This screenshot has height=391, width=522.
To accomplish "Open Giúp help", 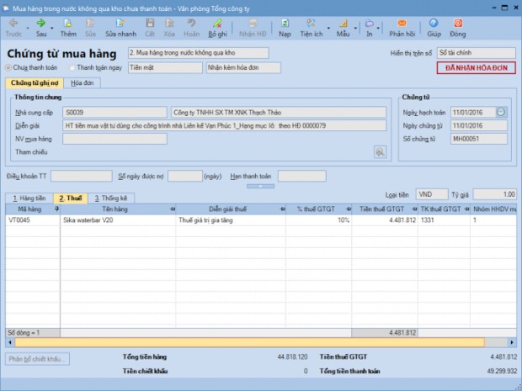I will [434, 28].
